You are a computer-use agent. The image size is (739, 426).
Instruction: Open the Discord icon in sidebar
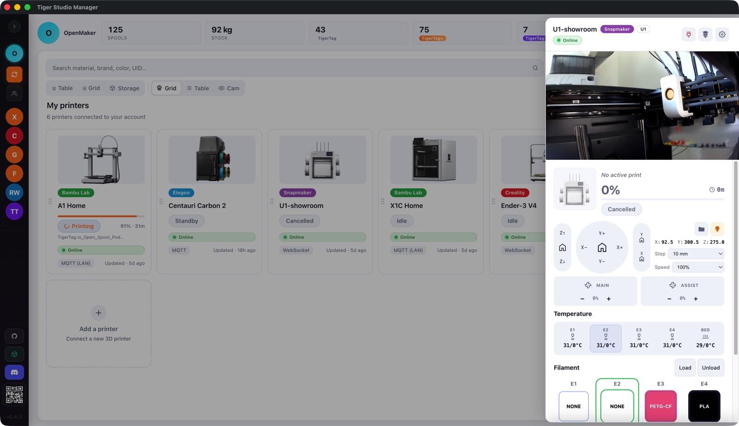click(14, 372)
